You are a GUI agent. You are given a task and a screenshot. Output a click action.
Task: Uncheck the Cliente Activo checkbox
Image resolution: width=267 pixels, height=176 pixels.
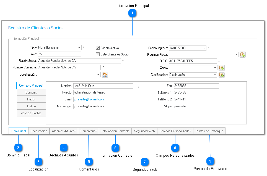98,48
